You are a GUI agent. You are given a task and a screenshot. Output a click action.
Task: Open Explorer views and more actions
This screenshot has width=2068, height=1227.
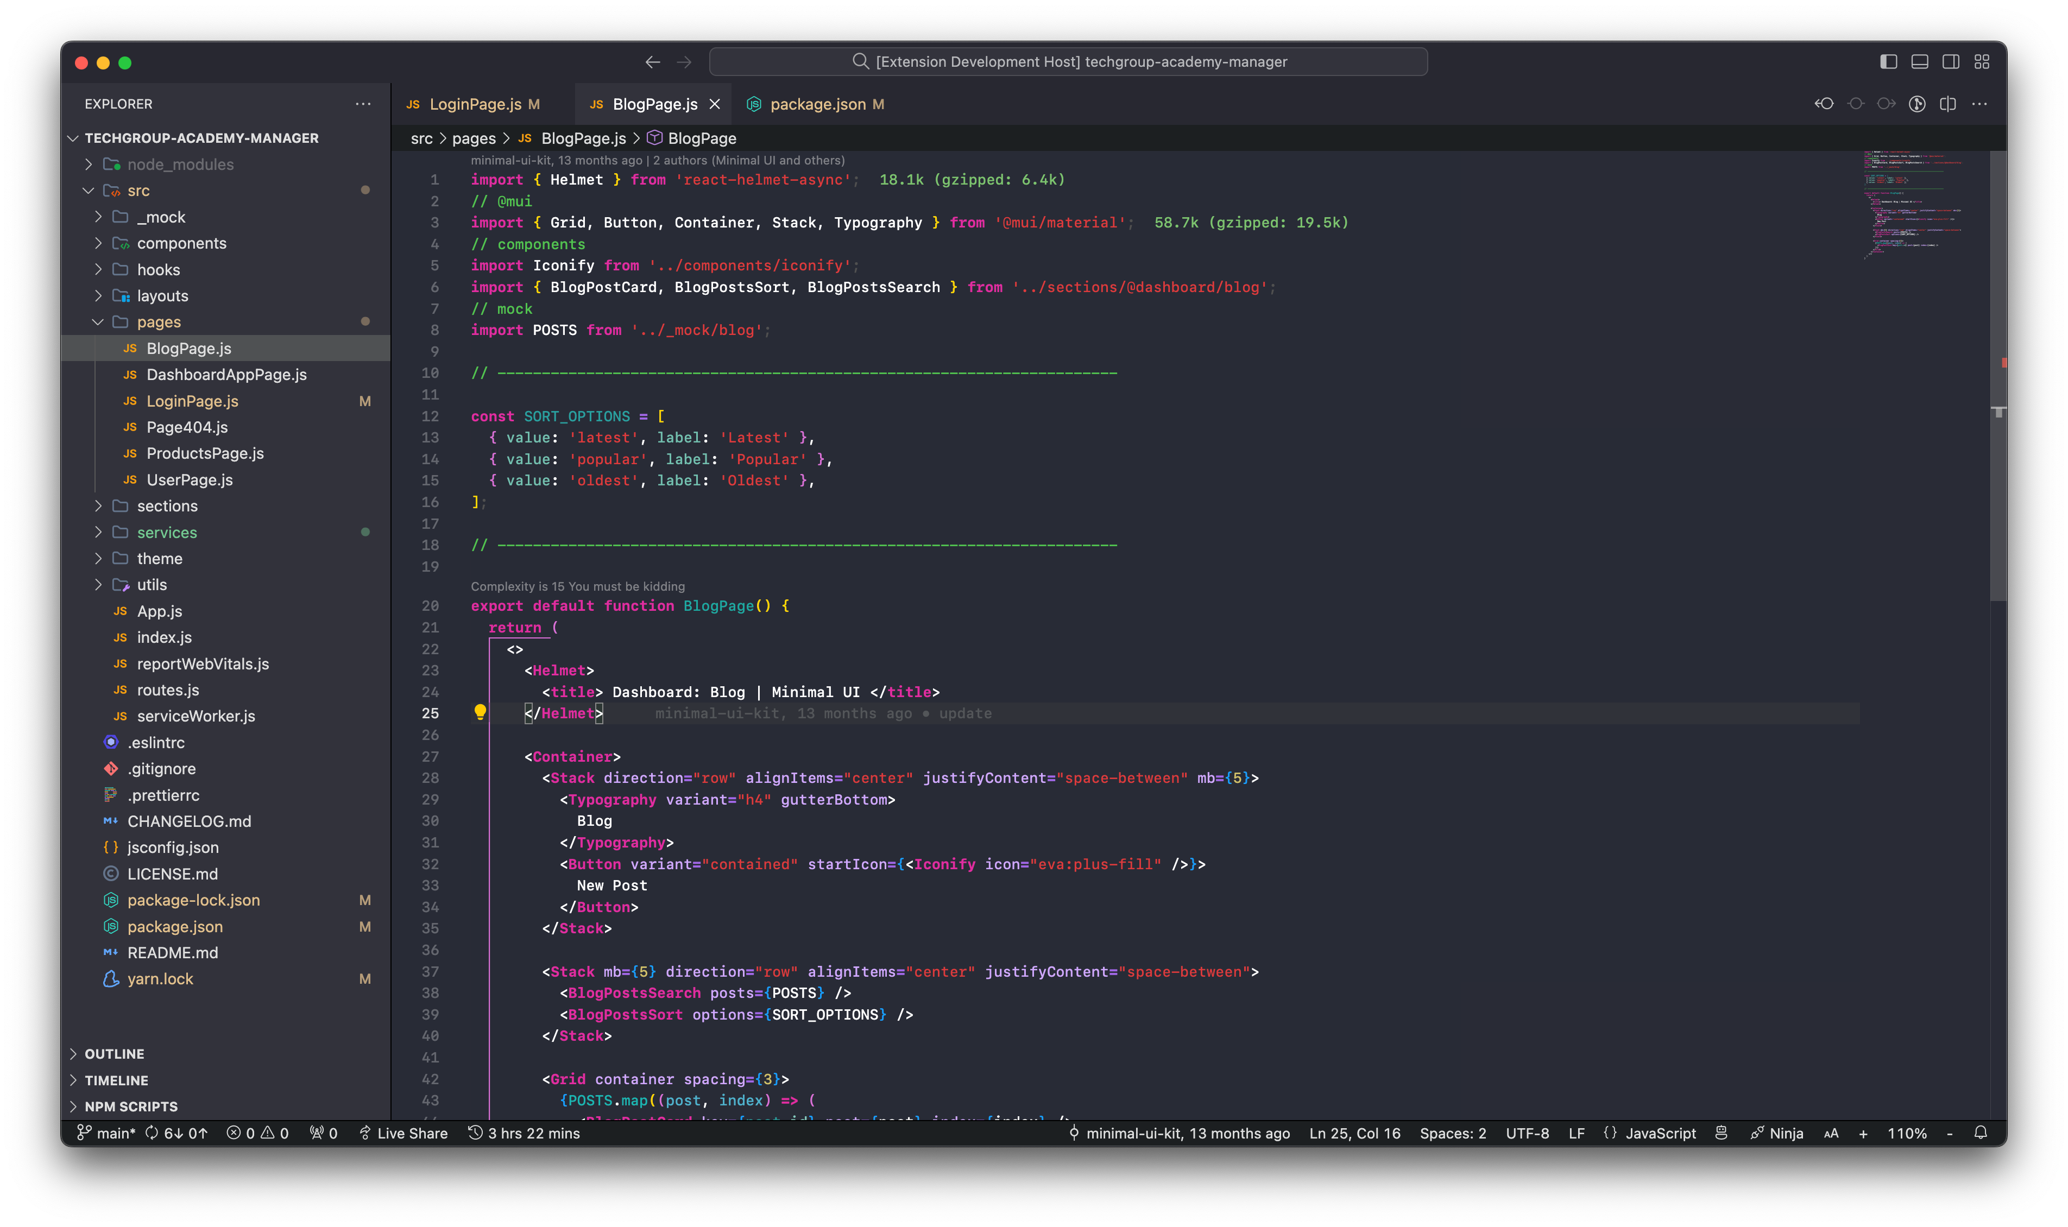[362, 104]
